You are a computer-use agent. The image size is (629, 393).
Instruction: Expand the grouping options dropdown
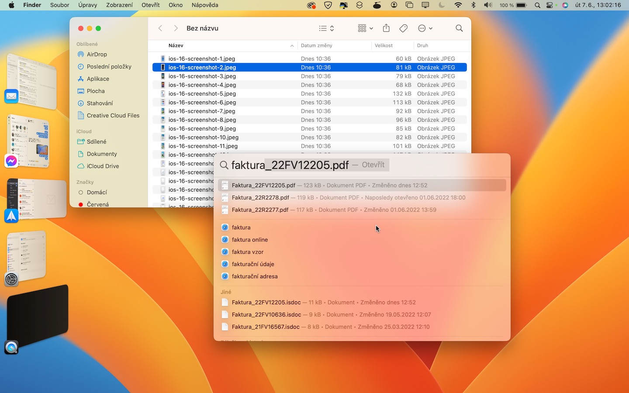point(365,28)
